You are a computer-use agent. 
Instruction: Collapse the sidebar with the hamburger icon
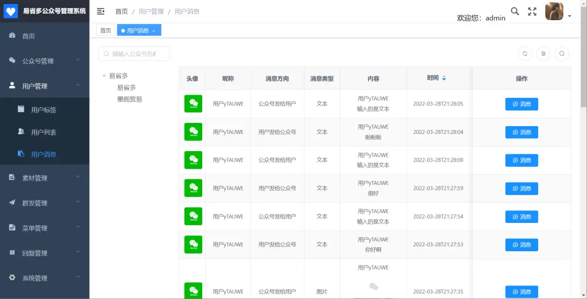[101, 11]
